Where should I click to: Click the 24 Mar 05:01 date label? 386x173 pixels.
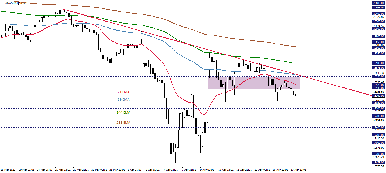click(44, 170)
